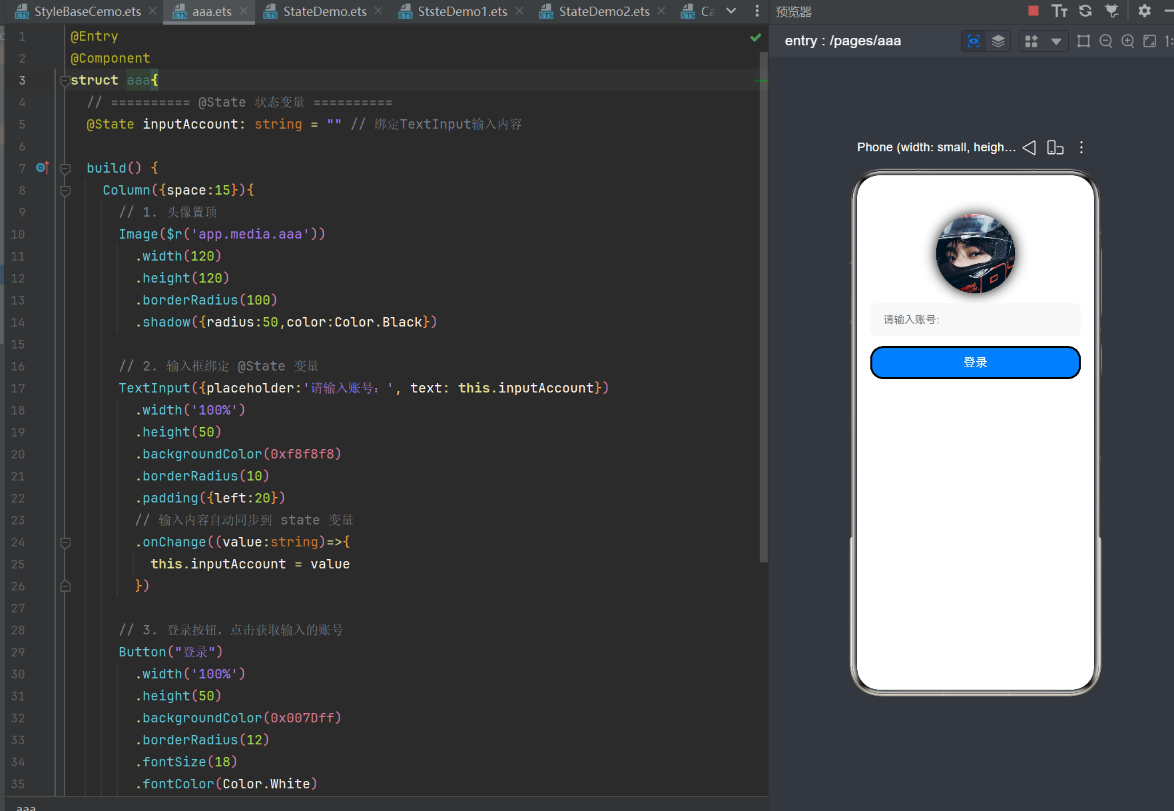Expand profile dropdown arrow in previewer
1174x811 pixels.
point(1056,41)
